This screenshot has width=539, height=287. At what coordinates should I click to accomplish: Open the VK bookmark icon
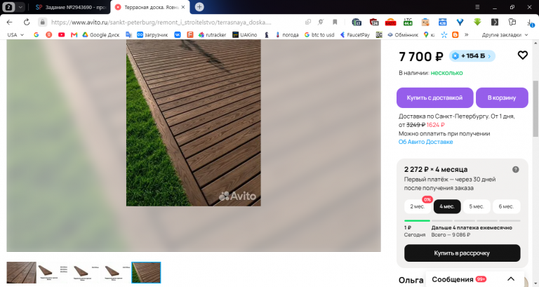[178, 34]
